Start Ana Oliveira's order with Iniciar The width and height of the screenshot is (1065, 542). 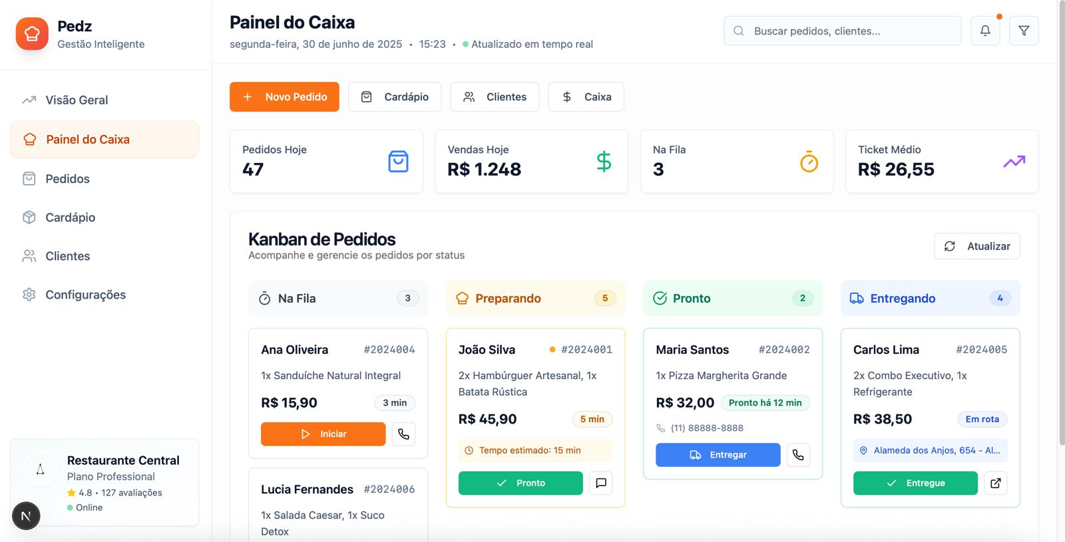pos(323,434)
